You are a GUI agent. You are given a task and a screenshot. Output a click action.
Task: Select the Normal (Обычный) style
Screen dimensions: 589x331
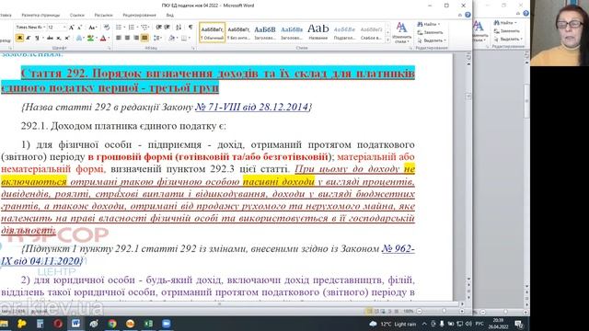212,32
